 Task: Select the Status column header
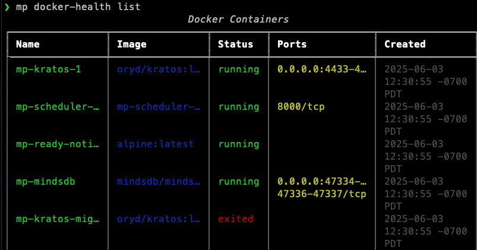235,44
